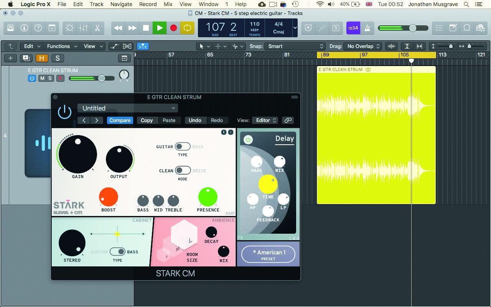Click the Record button in transport
The image size is (491, 307).
point(173,28)
